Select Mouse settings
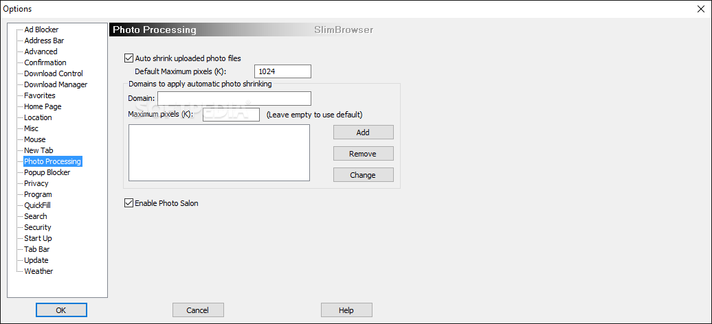Image resolution: width=712 pixels, height=324 pixels. (x=35, y=139)
